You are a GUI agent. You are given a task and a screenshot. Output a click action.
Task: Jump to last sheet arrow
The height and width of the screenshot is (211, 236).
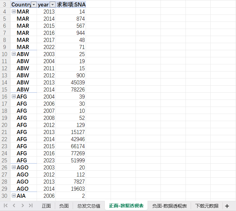pyautogui.click(x=31, y=205)
